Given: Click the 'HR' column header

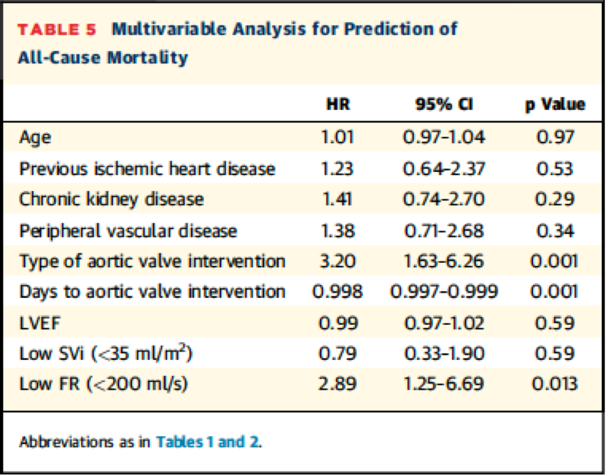Looking at the screenshot, I should [x=338, y=104].
